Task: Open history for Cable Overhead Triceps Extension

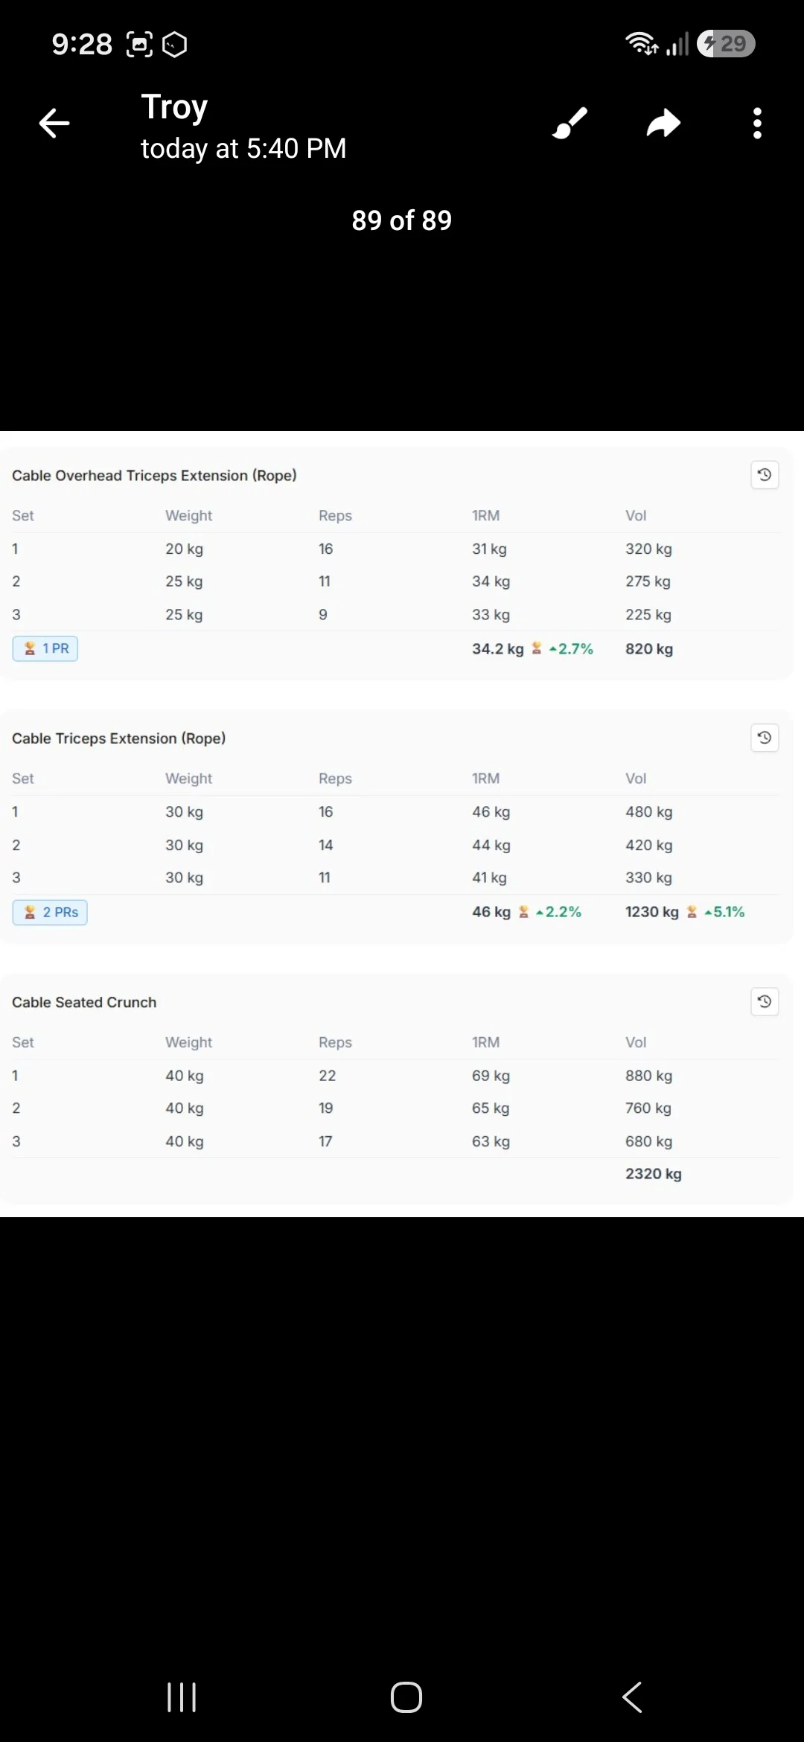Action: coord(765,475)
